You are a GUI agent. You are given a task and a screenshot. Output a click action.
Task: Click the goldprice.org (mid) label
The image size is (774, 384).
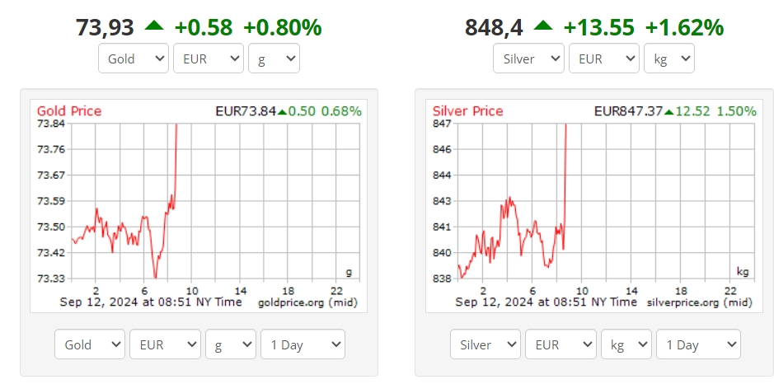tap(308, 302)
